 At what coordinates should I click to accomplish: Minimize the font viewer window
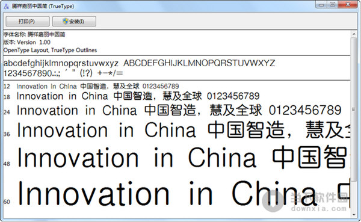point(321,5)
